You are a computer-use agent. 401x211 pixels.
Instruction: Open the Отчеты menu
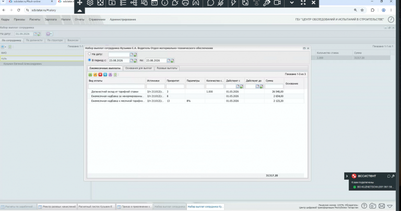(x=79, y=19)
